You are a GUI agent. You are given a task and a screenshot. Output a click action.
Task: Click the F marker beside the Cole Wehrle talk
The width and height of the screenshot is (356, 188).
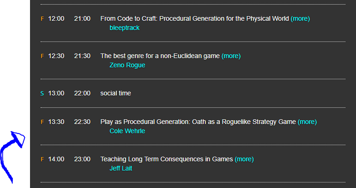point(42,122)
